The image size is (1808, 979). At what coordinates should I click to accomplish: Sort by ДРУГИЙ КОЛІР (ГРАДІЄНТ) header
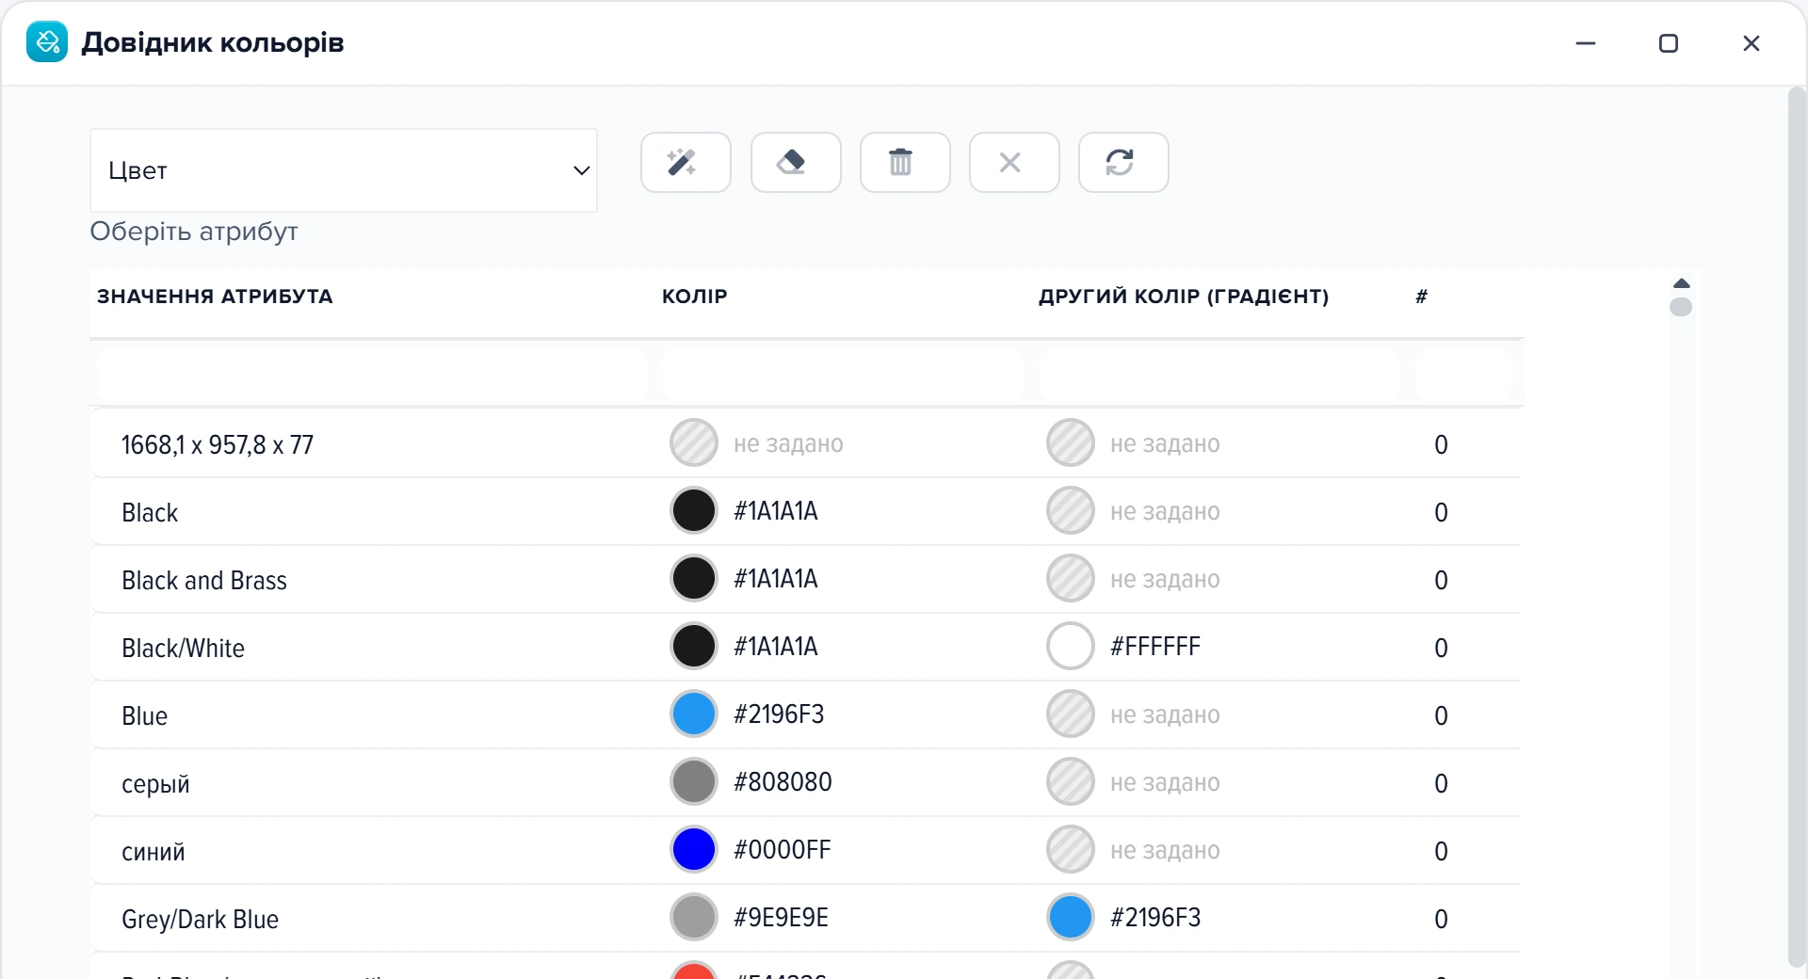1184,297
